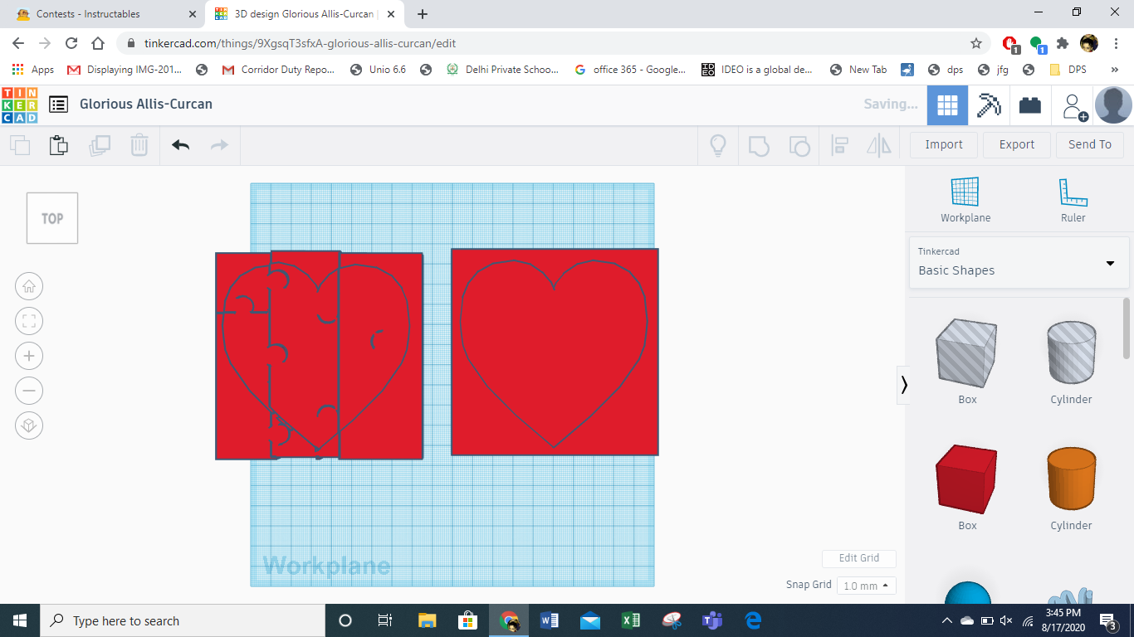Expand the bookmarks overflow chevron
1134x637 pixels.
click(x=1115, y=70)
